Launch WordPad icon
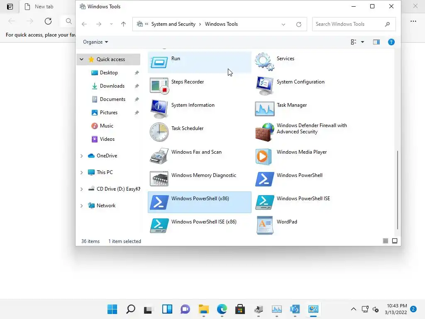The width and height of the screenshot is (425, 319). coord(264,226)
